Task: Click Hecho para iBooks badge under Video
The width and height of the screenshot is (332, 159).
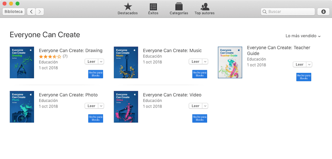Action: [x=200, y=118]
